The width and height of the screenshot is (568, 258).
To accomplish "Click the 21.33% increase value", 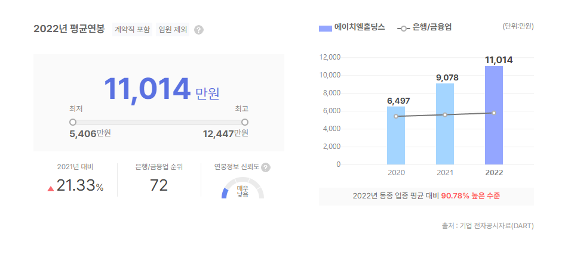I will pyautogui.click(x=80, y=185).
